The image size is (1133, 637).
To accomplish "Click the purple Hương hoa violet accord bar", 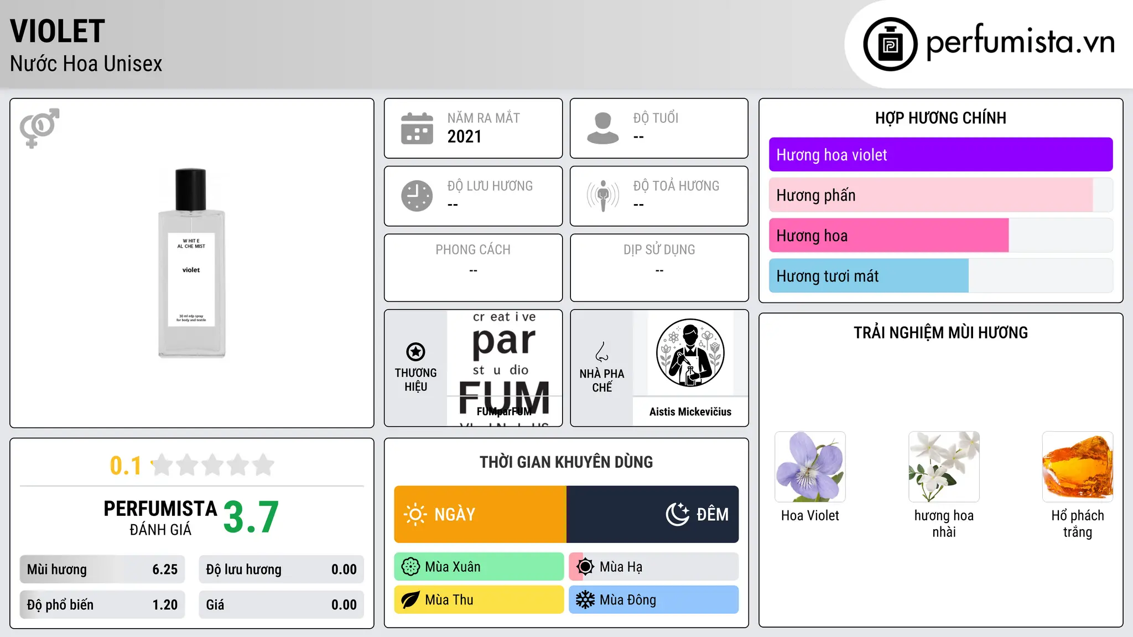I will tap(940, 155).
